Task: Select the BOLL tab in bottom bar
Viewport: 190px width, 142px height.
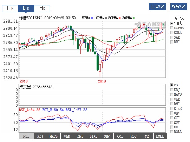Action: click(160, 136)
